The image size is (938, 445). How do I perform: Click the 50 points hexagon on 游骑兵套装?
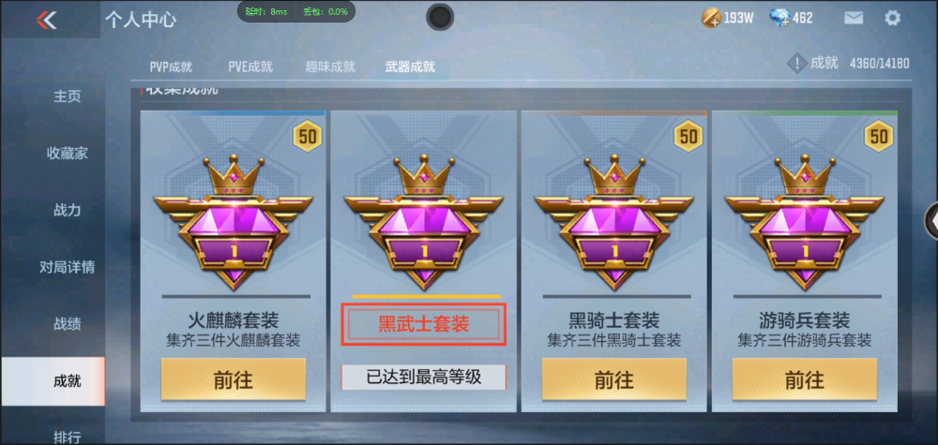pyautogui.click(x=878, y=137)
